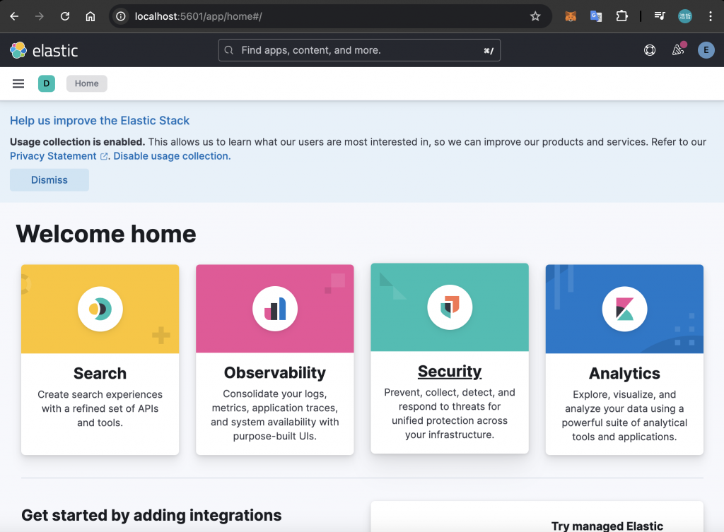Click the Security shield icon
The image size is (724, 532).
pos(450,307)
